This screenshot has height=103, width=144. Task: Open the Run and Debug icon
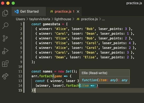tap(5, 51)
